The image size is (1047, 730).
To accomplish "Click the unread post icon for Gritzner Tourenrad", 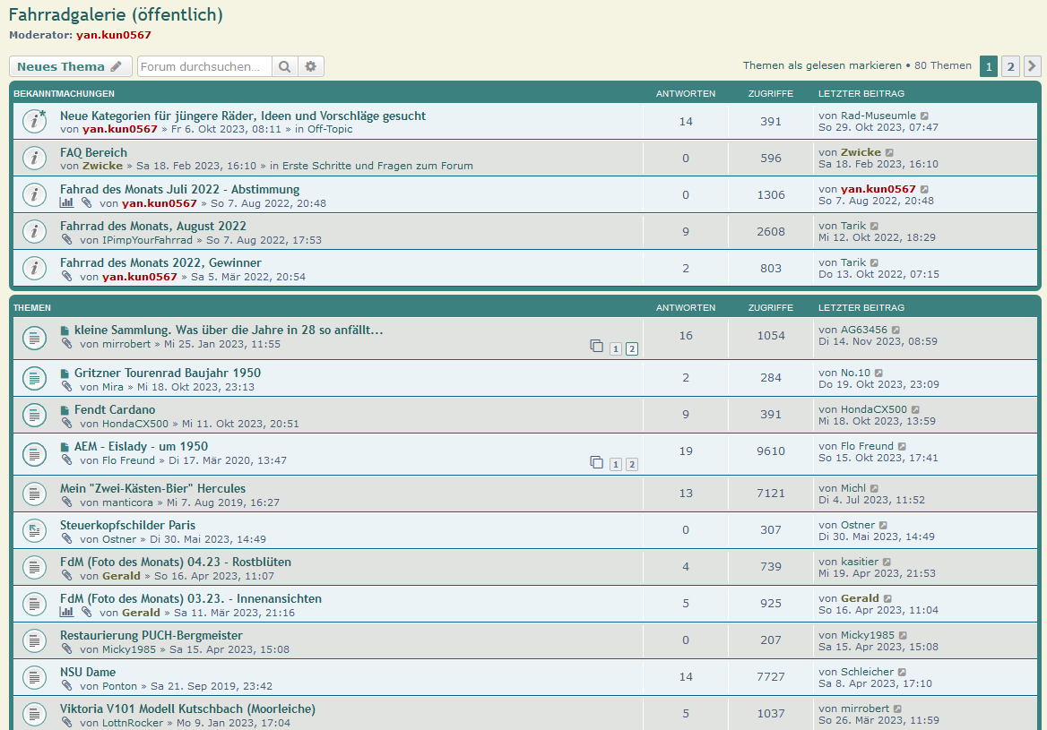I will click(65, 374).
